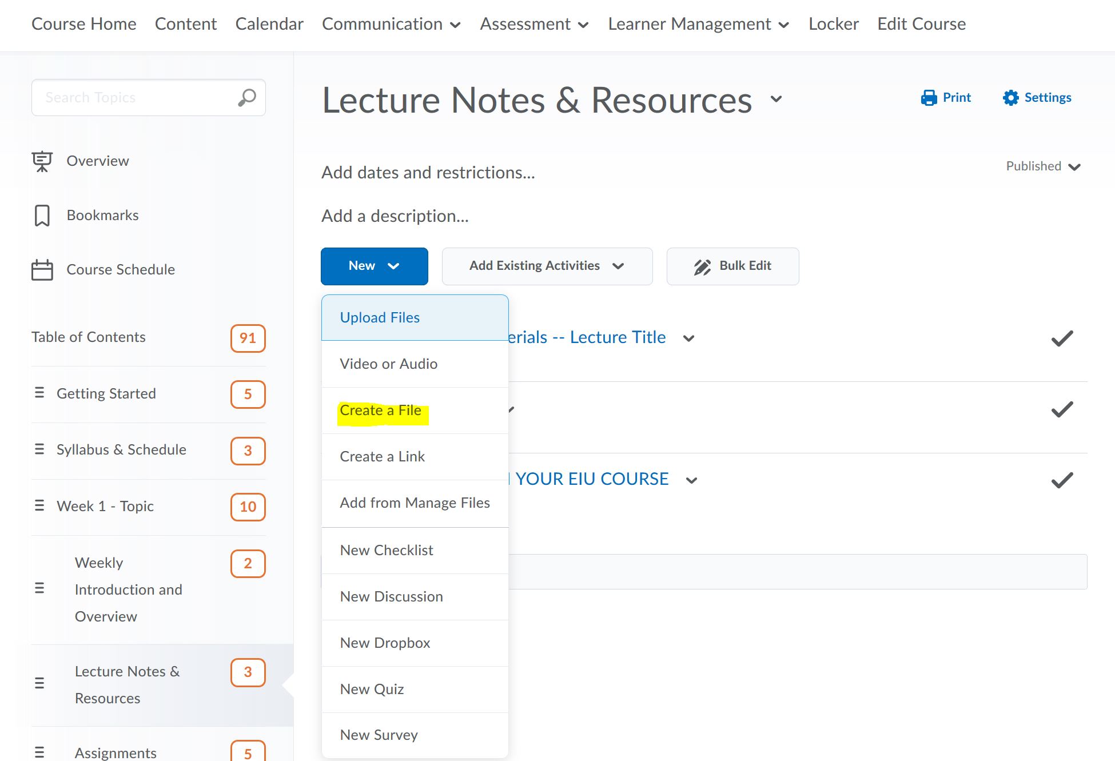Image resolution: width=1115 pixels, height=761 pixels.
Task: Select Create a File from New menu
Action: (x=380, y=410)
